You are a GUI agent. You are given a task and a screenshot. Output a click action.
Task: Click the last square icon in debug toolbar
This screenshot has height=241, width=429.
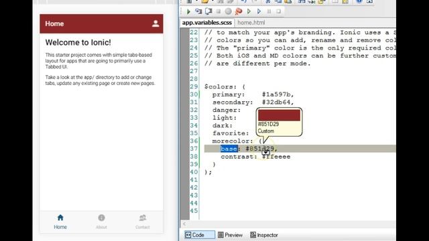pyautogui.click(x=279, y=11)
